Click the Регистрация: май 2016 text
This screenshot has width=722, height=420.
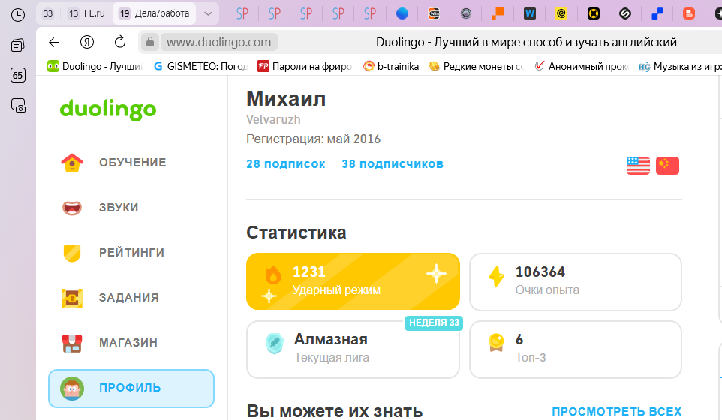coord(313,139)
